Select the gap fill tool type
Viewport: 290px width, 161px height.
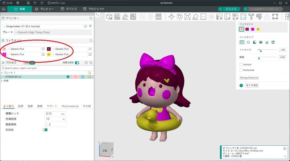(273, 42)
